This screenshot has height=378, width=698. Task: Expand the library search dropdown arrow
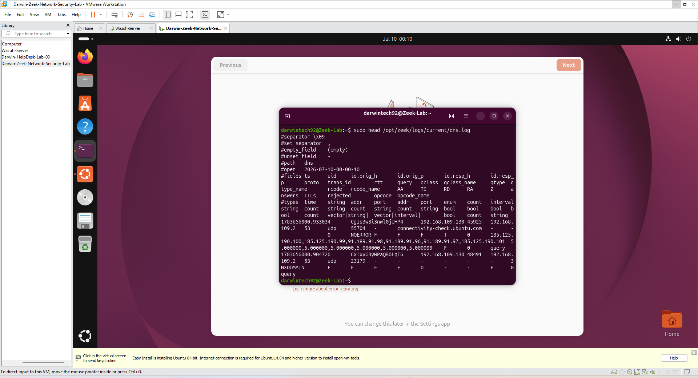(68, 34)
